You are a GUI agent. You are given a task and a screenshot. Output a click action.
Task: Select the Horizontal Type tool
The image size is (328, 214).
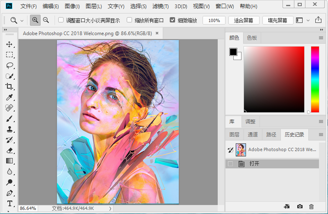pos(9,203)
